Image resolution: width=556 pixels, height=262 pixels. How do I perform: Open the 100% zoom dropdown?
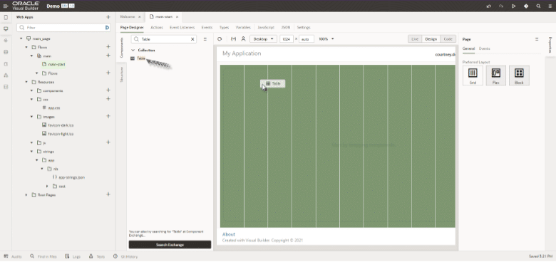[326, 39]
